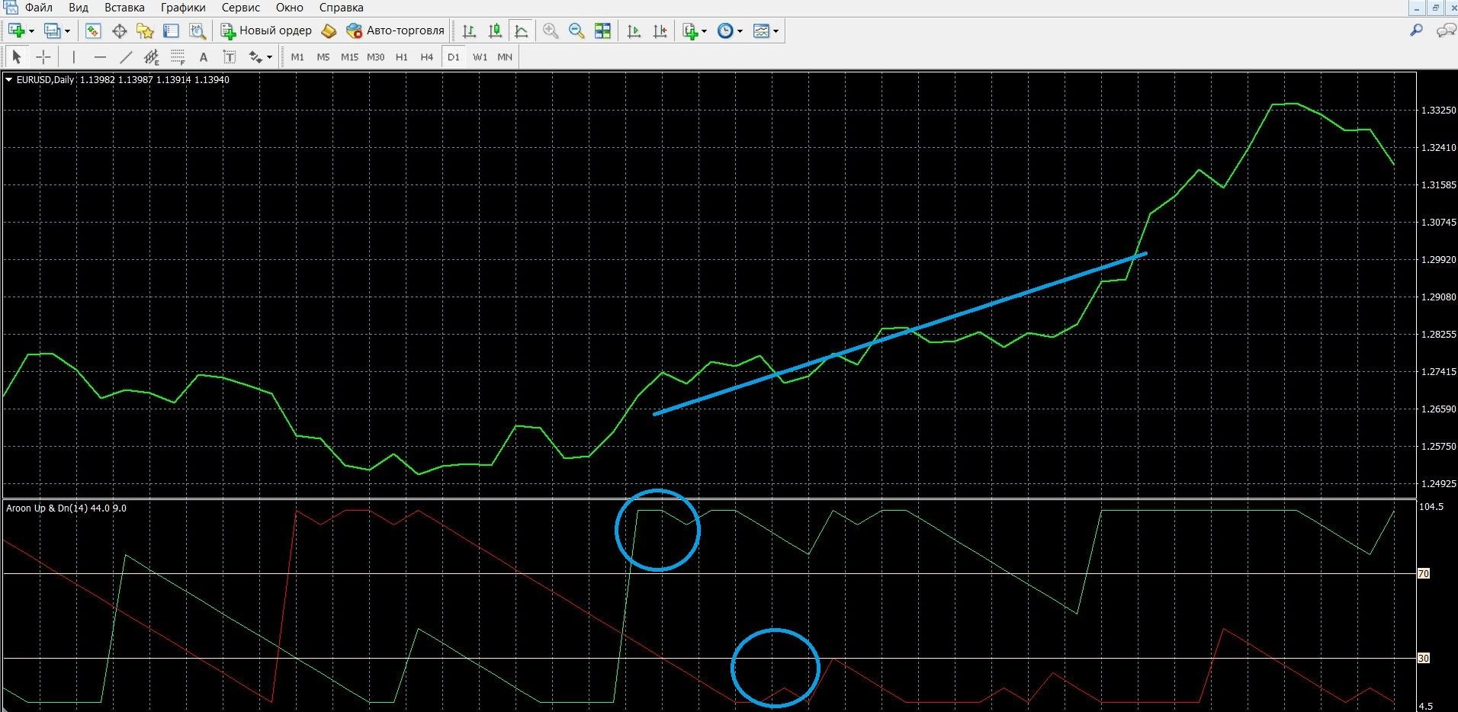Switch to H1 timeframe
This screenshot has width=1458, height=712.
click(x=402, y=57)
